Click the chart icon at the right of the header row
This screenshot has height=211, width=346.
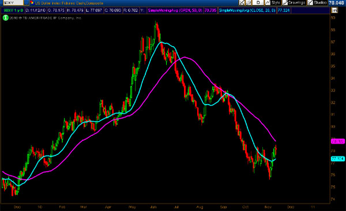coord(334,10)
